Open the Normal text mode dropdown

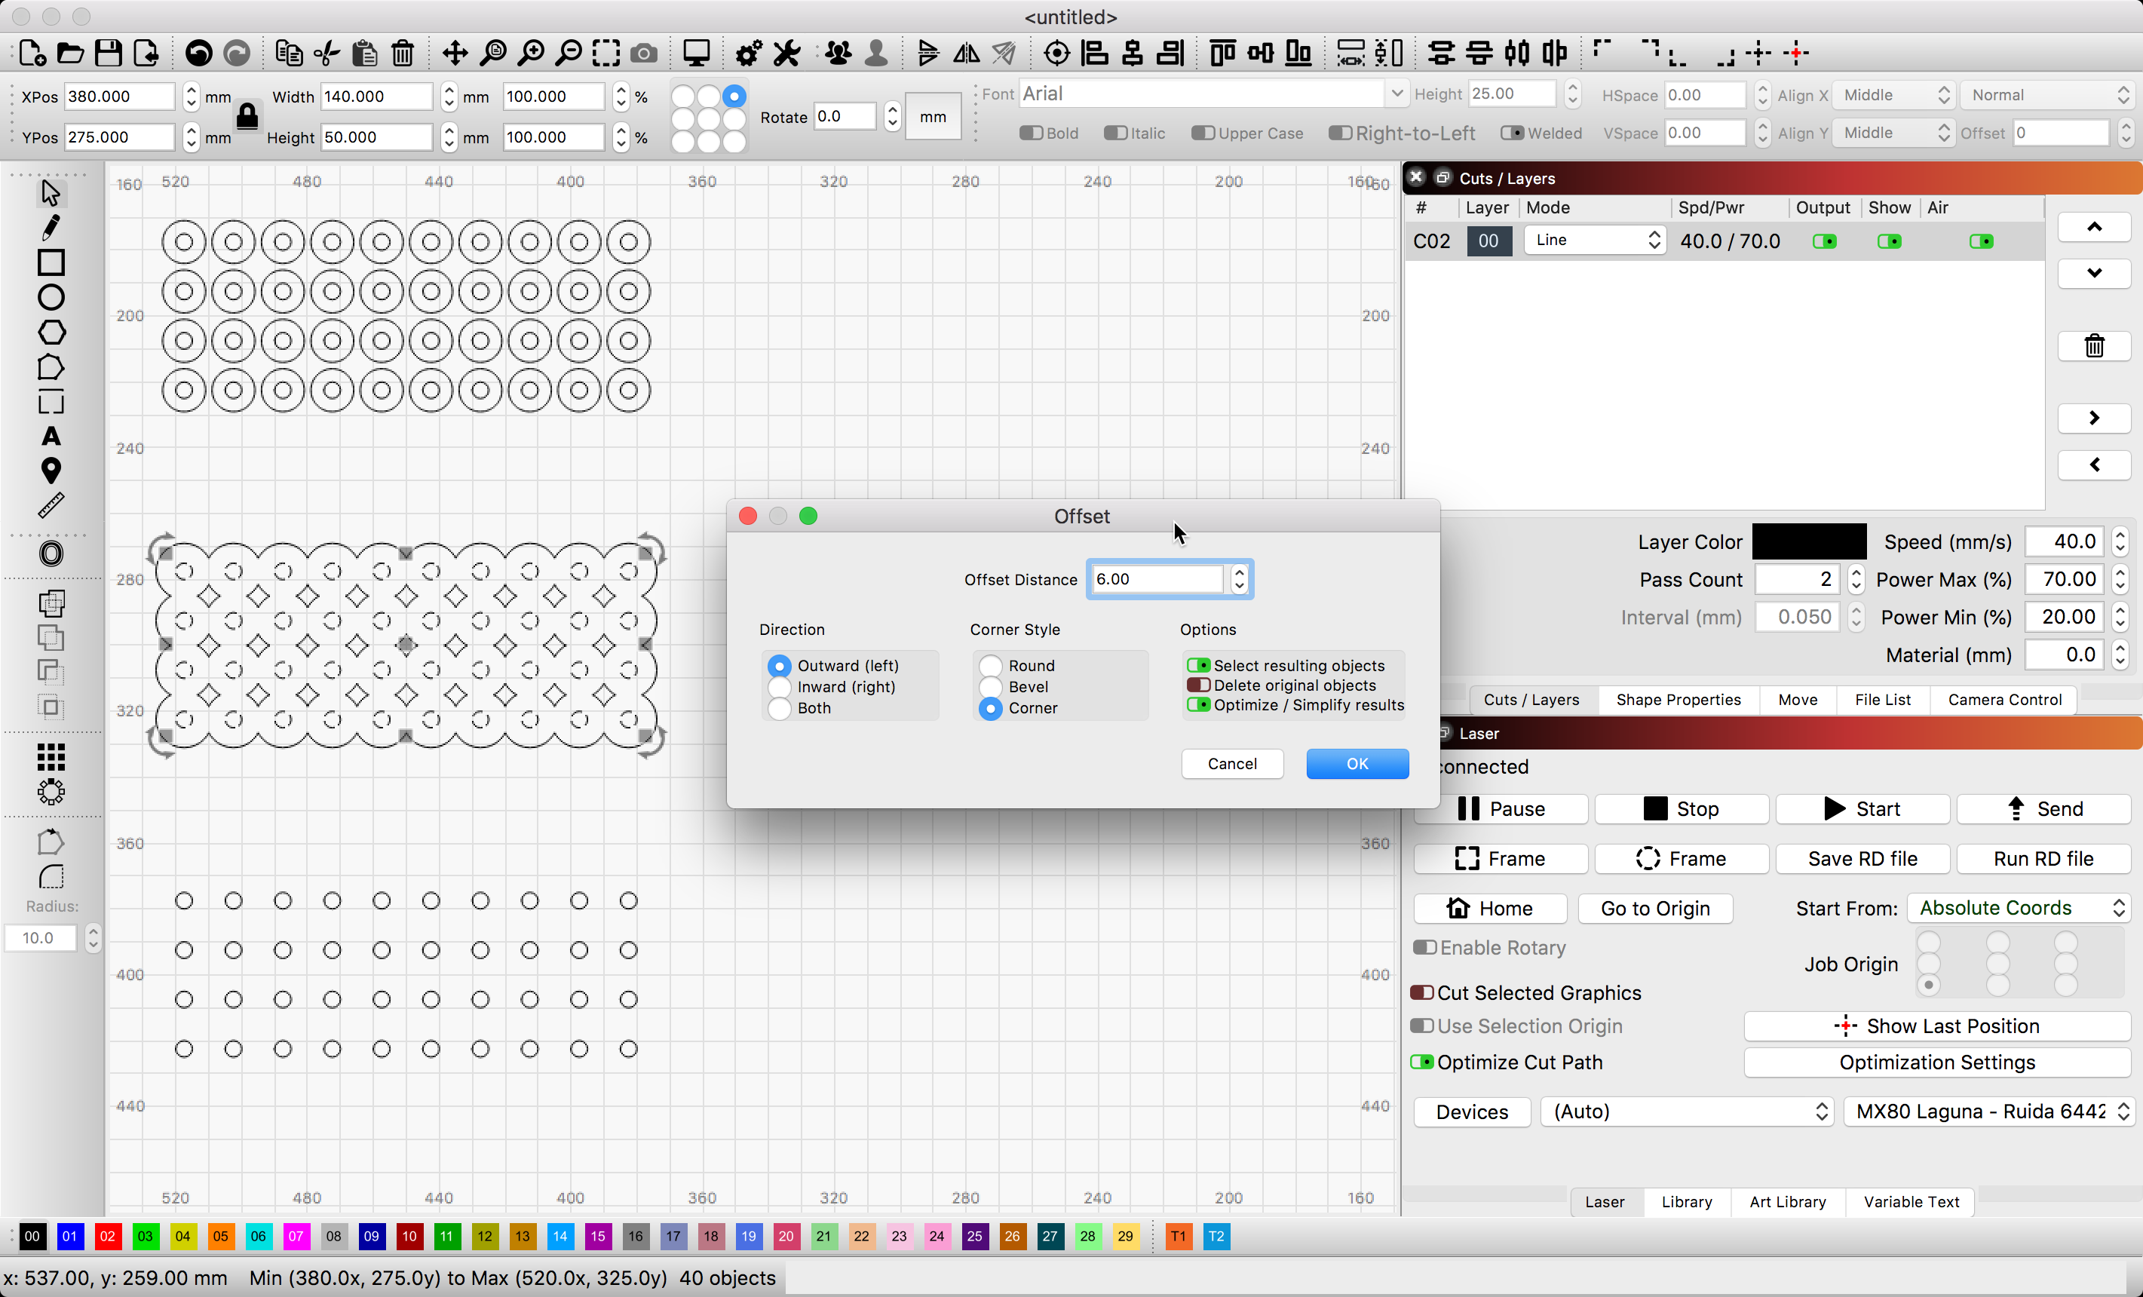(2047, 95)
